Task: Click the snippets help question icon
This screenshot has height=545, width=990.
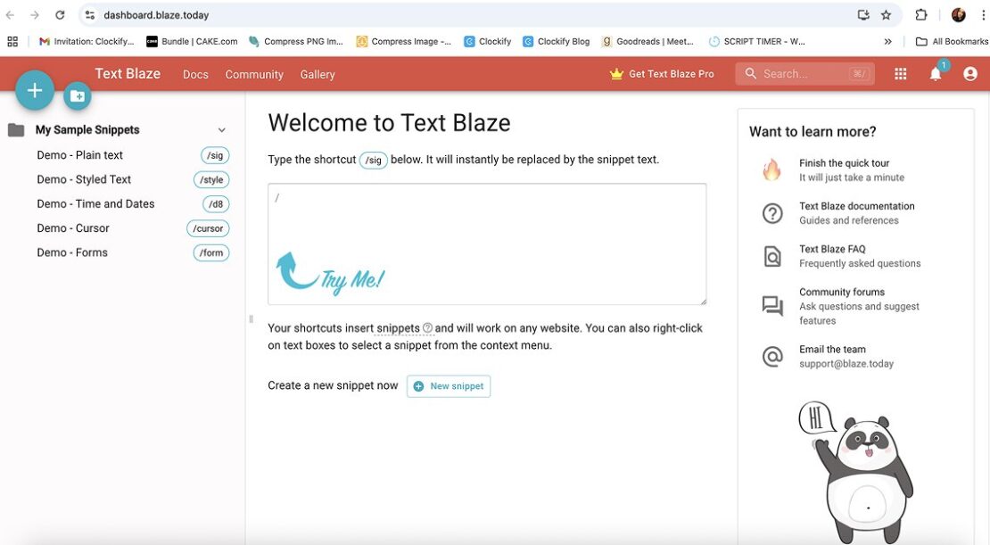Action: [427, 327]
